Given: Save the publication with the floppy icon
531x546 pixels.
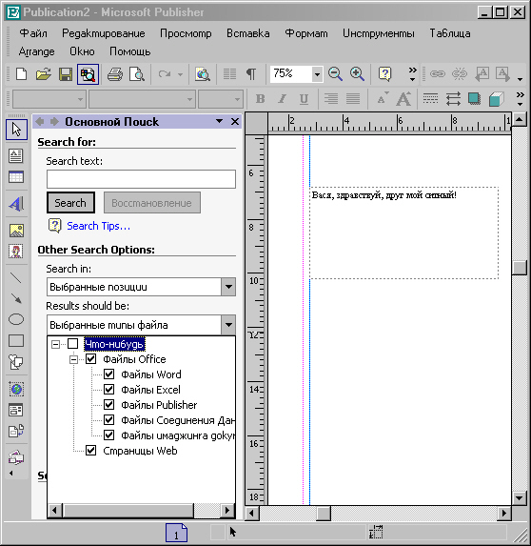Looking at the screenshot, I should click(66, 74).
